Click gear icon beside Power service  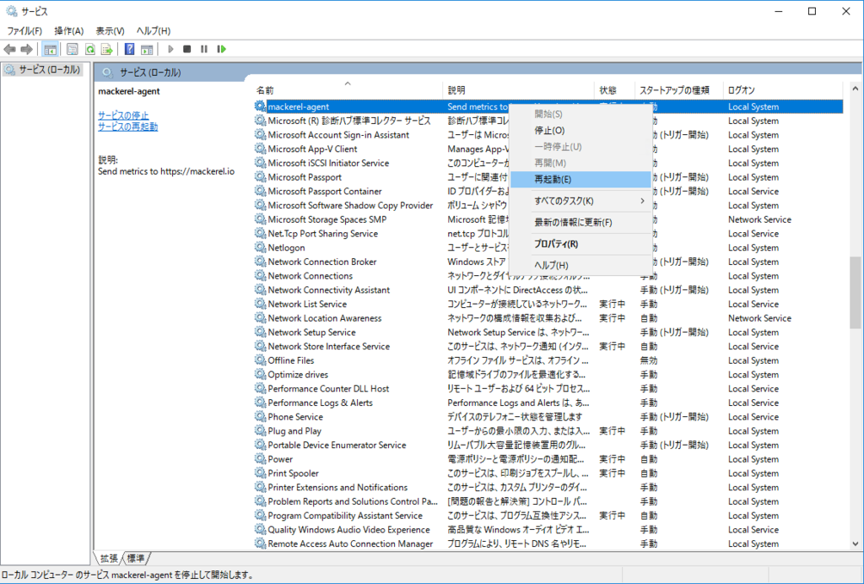(260, 458)
